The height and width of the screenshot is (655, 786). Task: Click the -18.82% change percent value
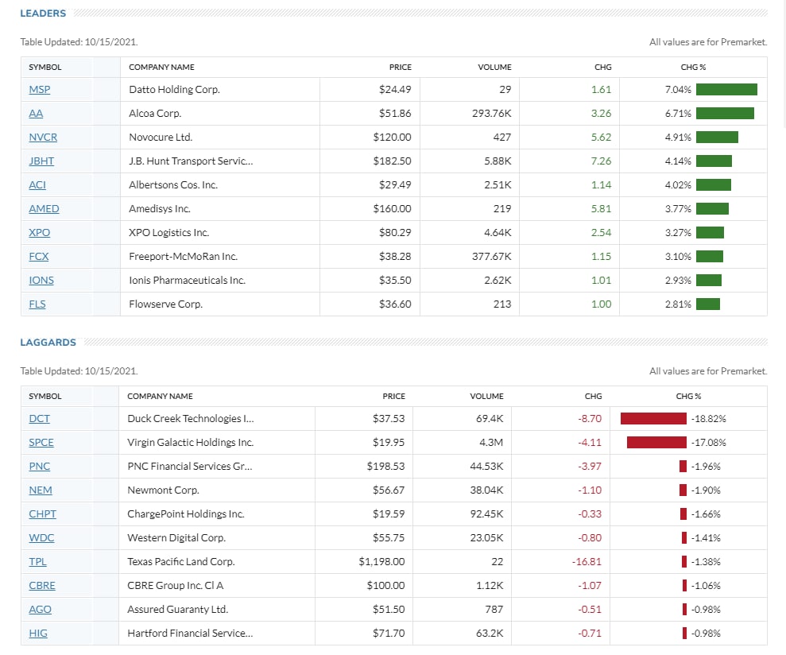(x=709, y=418)
